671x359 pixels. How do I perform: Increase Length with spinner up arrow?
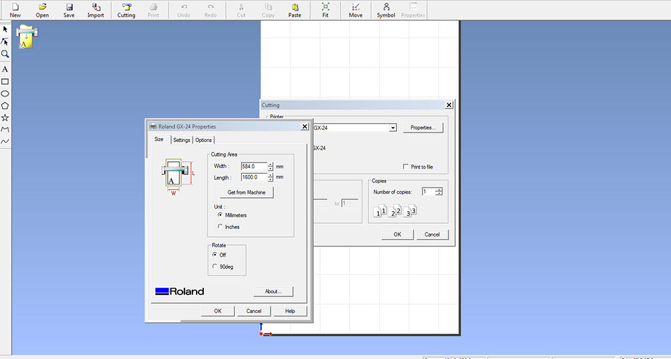pyautogui.click(x=271, y=175)
